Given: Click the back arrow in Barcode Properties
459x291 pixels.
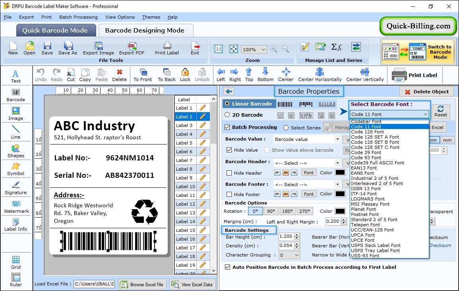Looking at the screenshot, I should pos(229,92).
